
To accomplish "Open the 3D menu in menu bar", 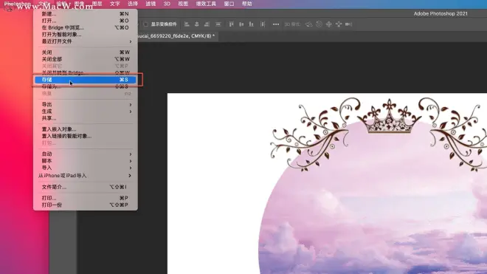I will click(x=167, y=4).
